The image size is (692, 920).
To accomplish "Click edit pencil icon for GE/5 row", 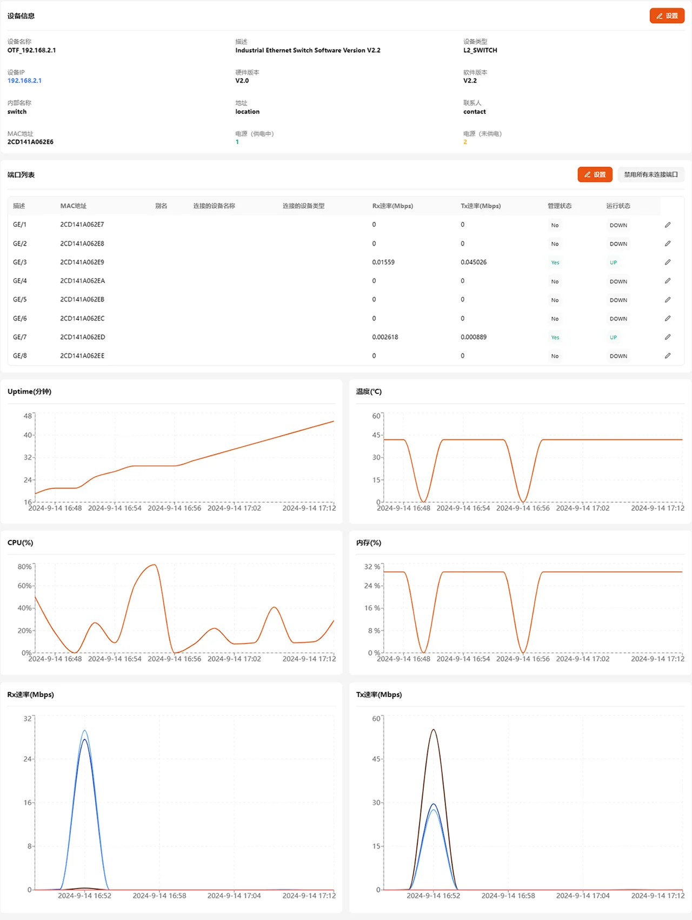I will click(x=668, y=299).
